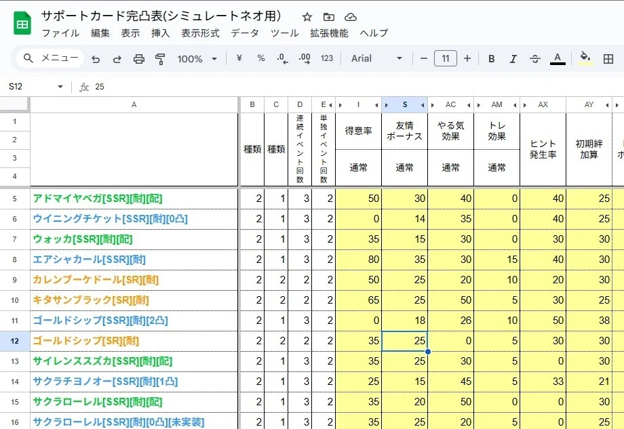Open the データ menu
This screenshot has height=429, width=624.
click(x=245, y=33)
